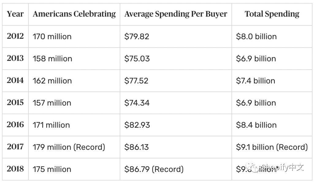Select the 175 million cell
The image size is (314, 182).
click(52, 169)
